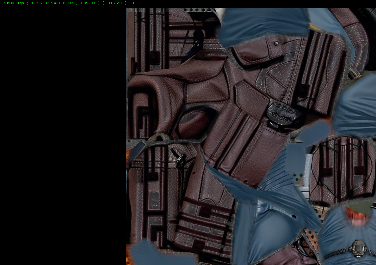
Task: Click the PFBH05.tga filename label
Action: point(13,3)
